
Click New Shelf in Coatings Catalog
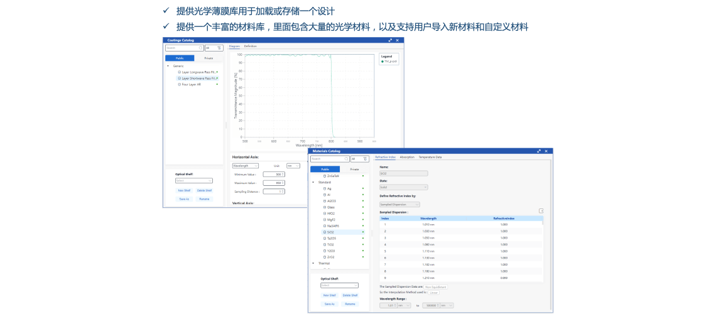(184, 190)
